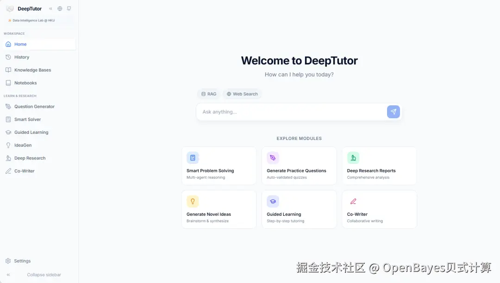The height and width of the screenshot is (283, 500).
Task: Open Generate Practice Questions module card
Action: 299,166
